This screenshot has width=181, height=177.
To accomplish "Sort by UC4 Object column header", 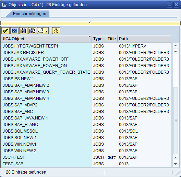I will click(47, 39).
